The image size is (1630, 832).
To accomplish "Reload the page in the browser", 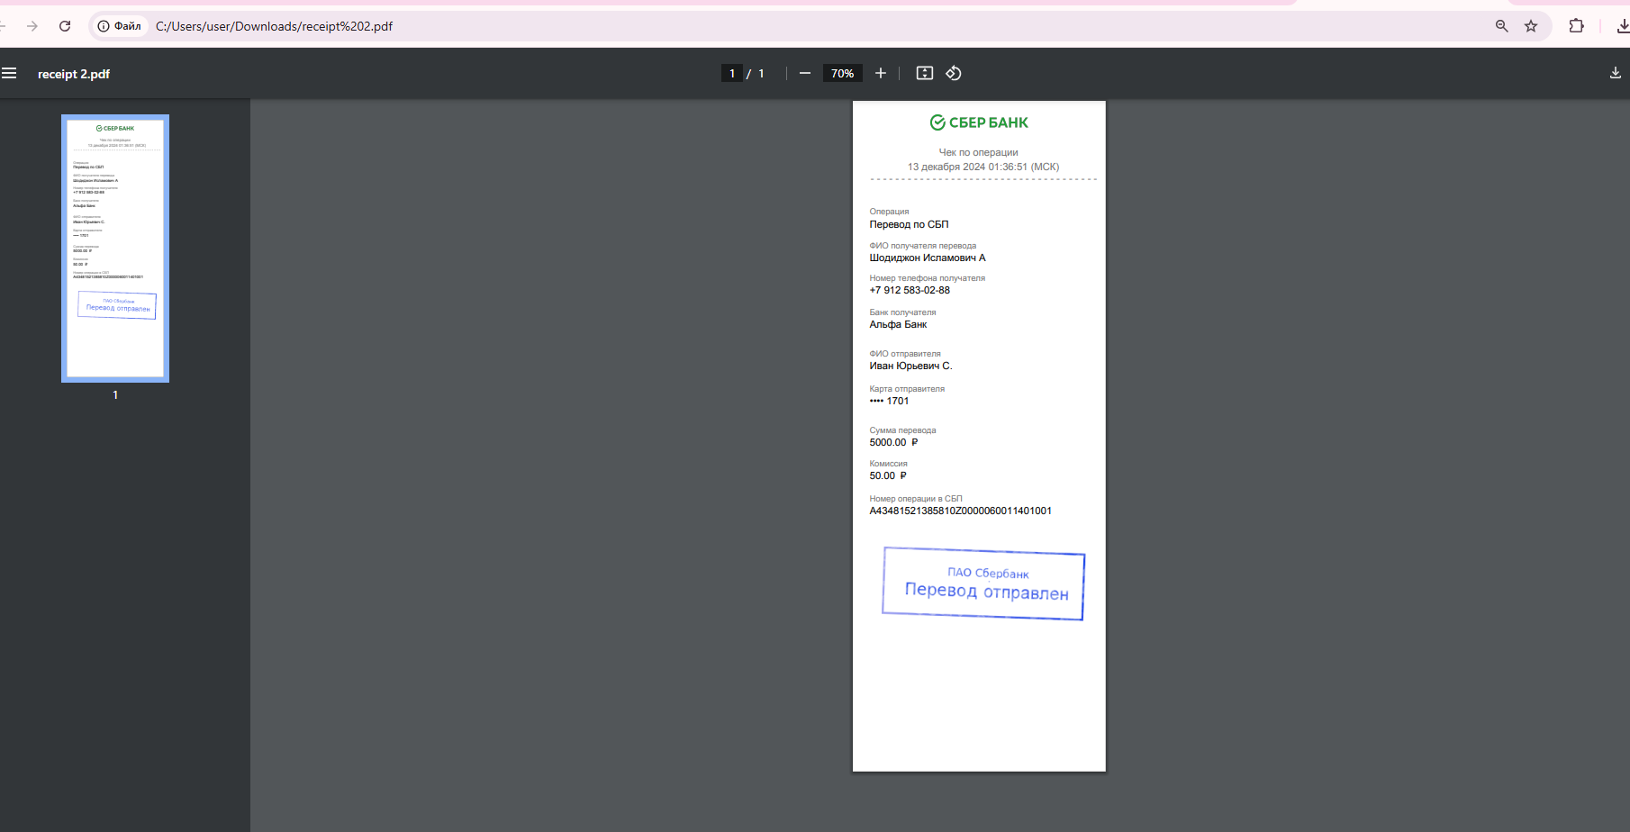I will pos(65,26).
